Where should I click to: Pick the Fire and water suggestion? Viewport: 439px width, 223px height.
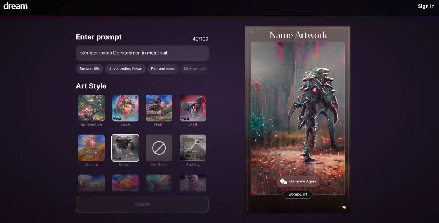163,69
